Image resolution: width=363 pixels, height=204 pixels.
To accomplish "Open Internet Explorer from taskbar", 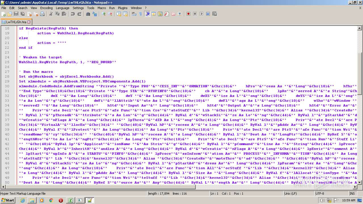I will 22,200.
